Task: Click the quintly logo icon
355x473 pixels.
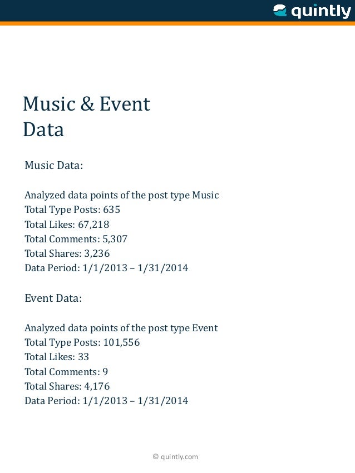Action: click(x=280, y=10)
